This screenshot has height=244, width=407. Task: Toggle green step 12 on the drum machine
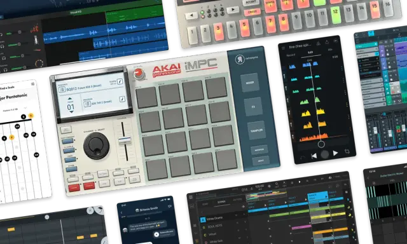[336, 15]
